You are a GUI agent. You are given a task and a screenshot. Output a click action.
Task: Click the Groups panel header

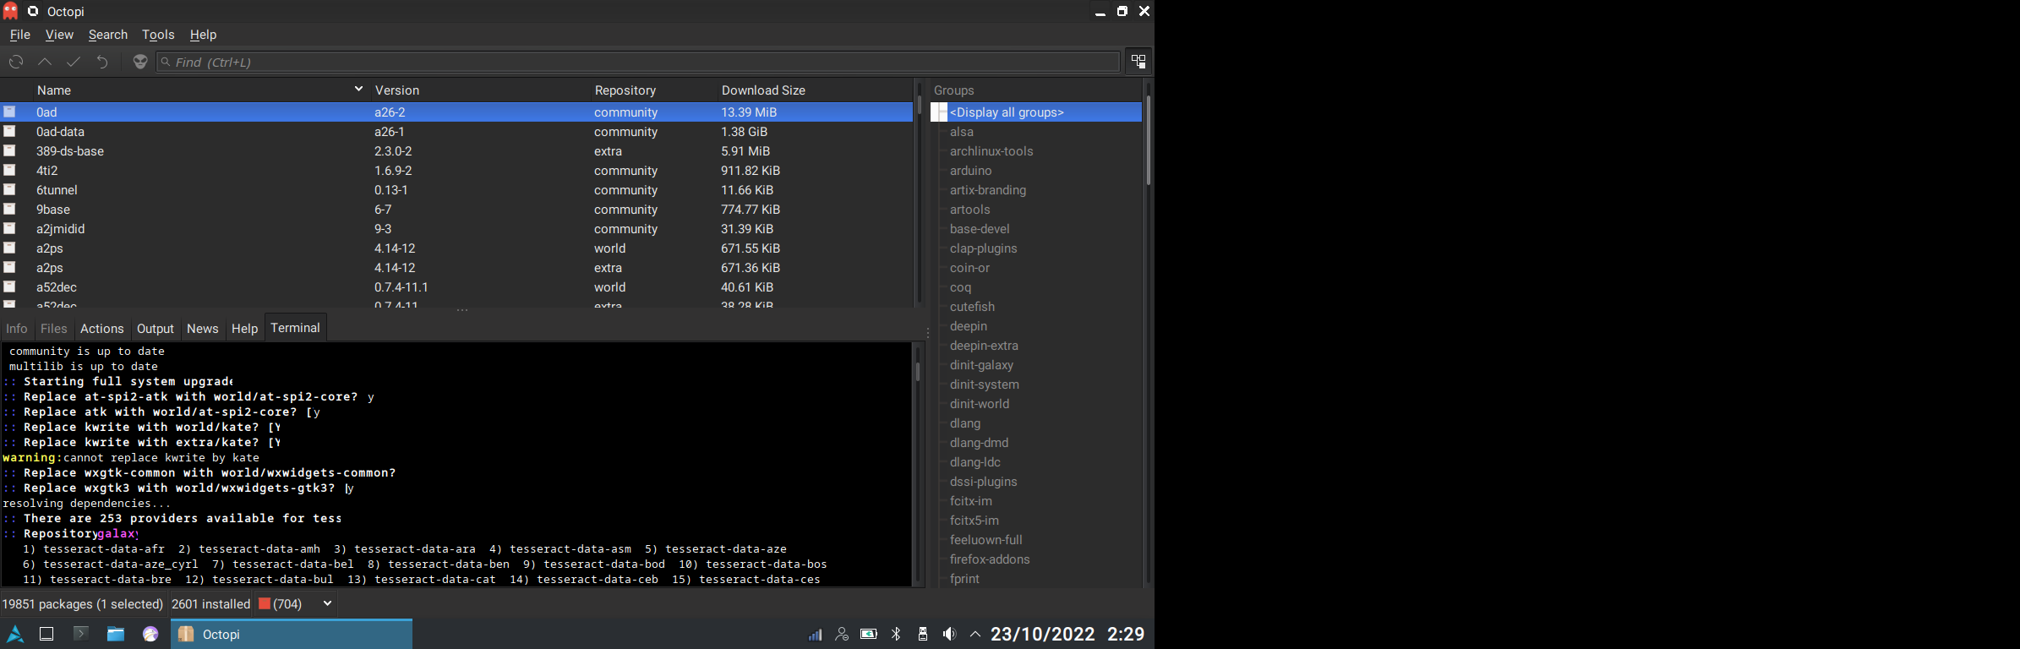pos(1036,90)
